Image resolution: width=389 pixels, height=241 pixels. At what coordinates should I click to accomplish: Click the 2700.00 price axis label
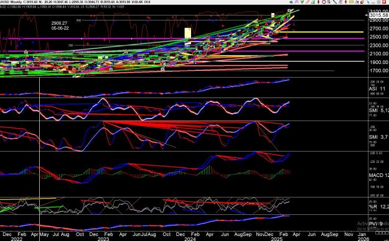coord(379,29)
